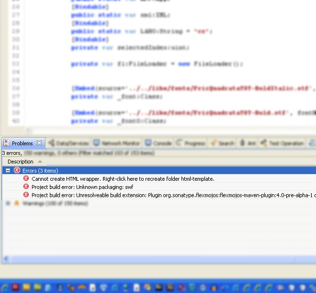This screenshot has width=316, height=293.
Task: Click the Ant tab icon
Action: click(242, 143)
